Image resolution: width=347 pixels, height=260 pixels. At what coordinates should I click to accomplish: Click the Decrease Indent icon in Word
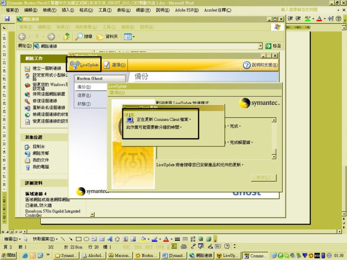point(290,19)
